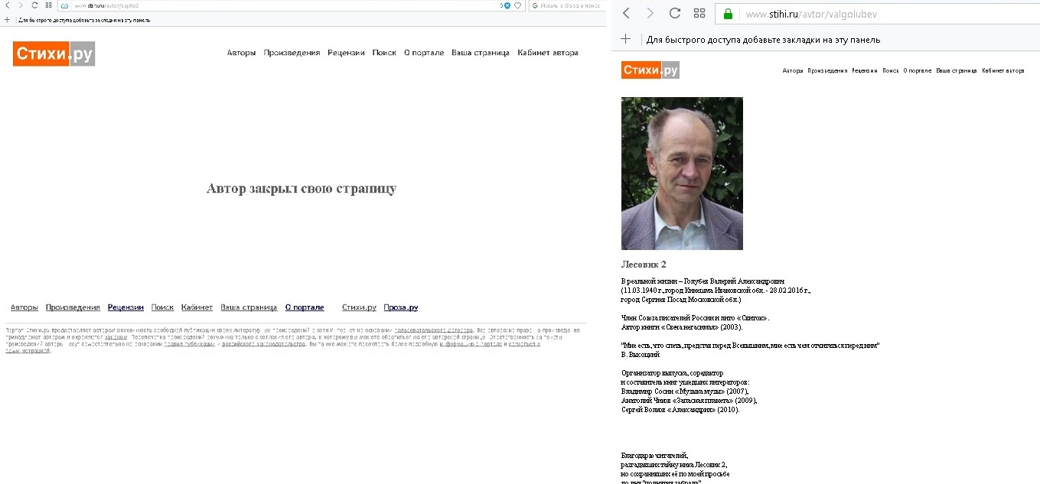The width and height of the screenshot is (1040, 484).
Task: Click heart bookmark icon in left address bar
Action: click(518, 5)
